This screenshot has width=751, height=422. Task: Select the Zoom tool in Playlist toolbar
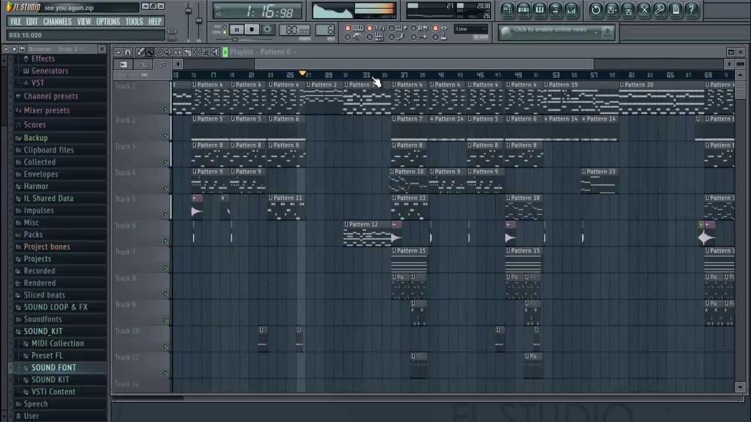(206, 52)
